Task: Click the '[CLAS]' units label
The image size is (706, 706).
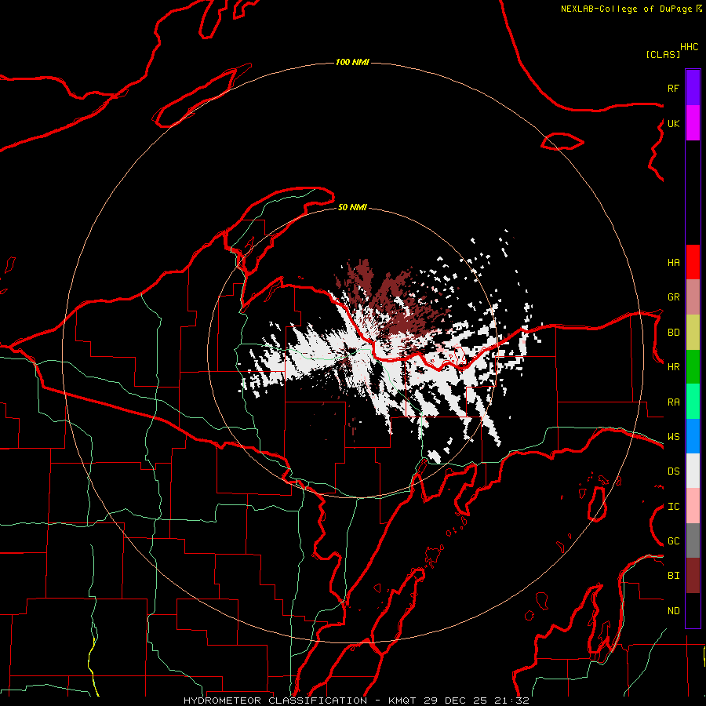Action: point(663,54)
